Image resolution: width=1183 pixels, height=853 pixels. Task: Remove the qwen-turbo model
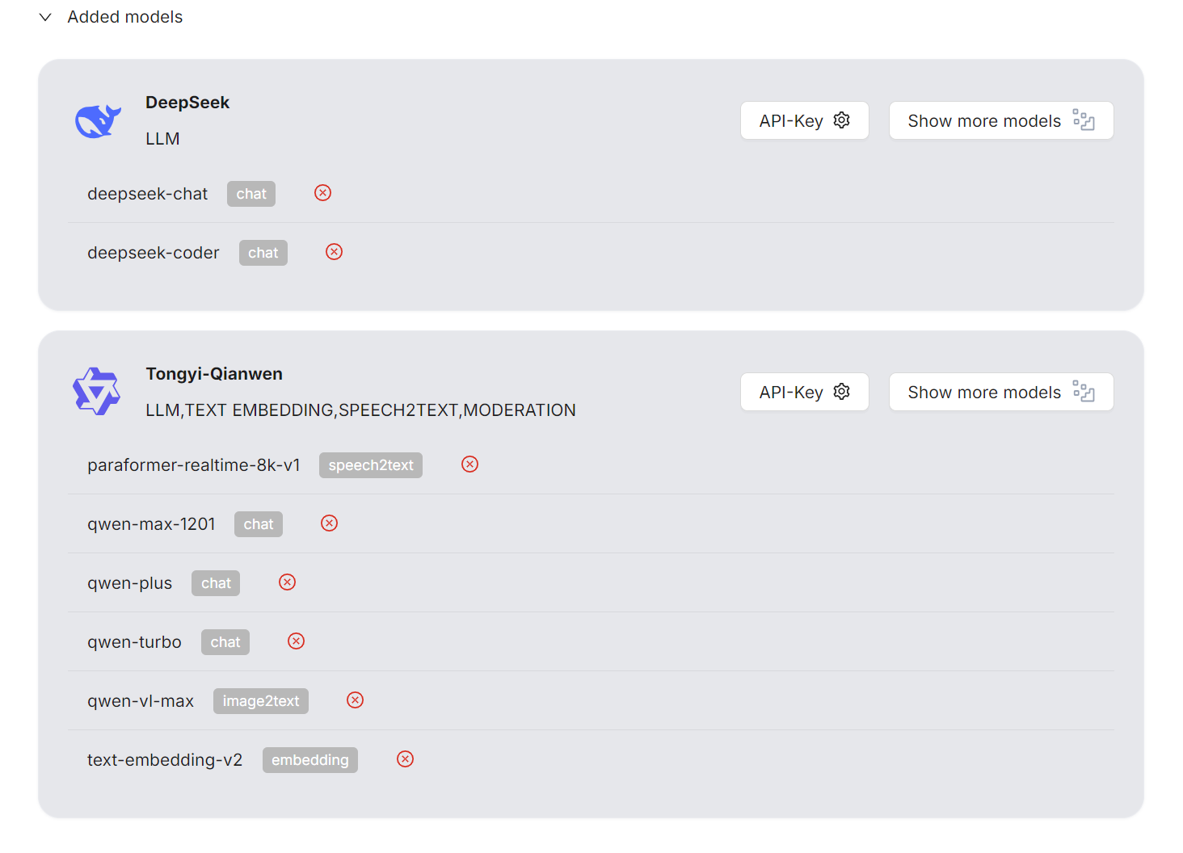(296, 641)
